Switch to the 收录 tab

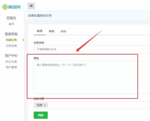click(40, 31)
